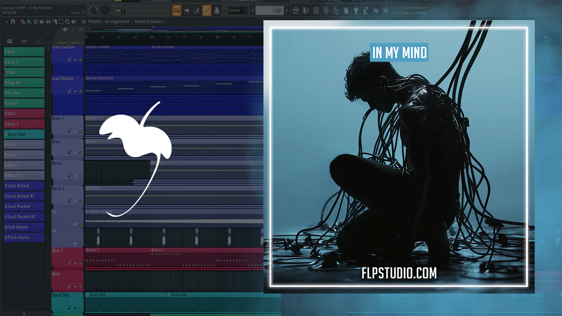Select Stab Anyma in the pattern picker
Viewport: 562px width, 316px height.
coord(24,227)
